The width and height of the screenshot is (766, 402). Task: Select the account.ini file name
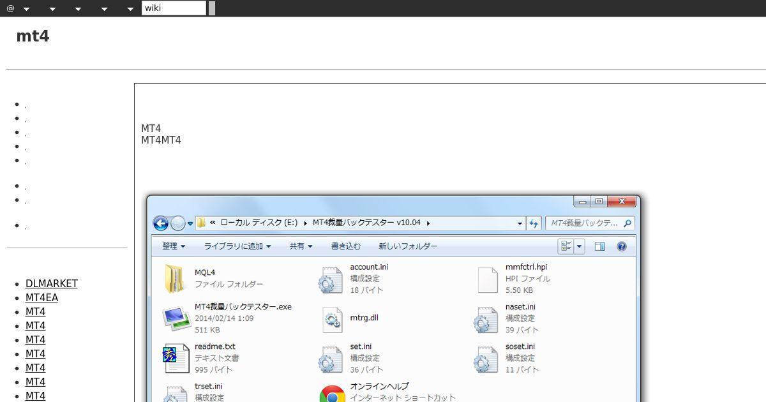[369, 267]
